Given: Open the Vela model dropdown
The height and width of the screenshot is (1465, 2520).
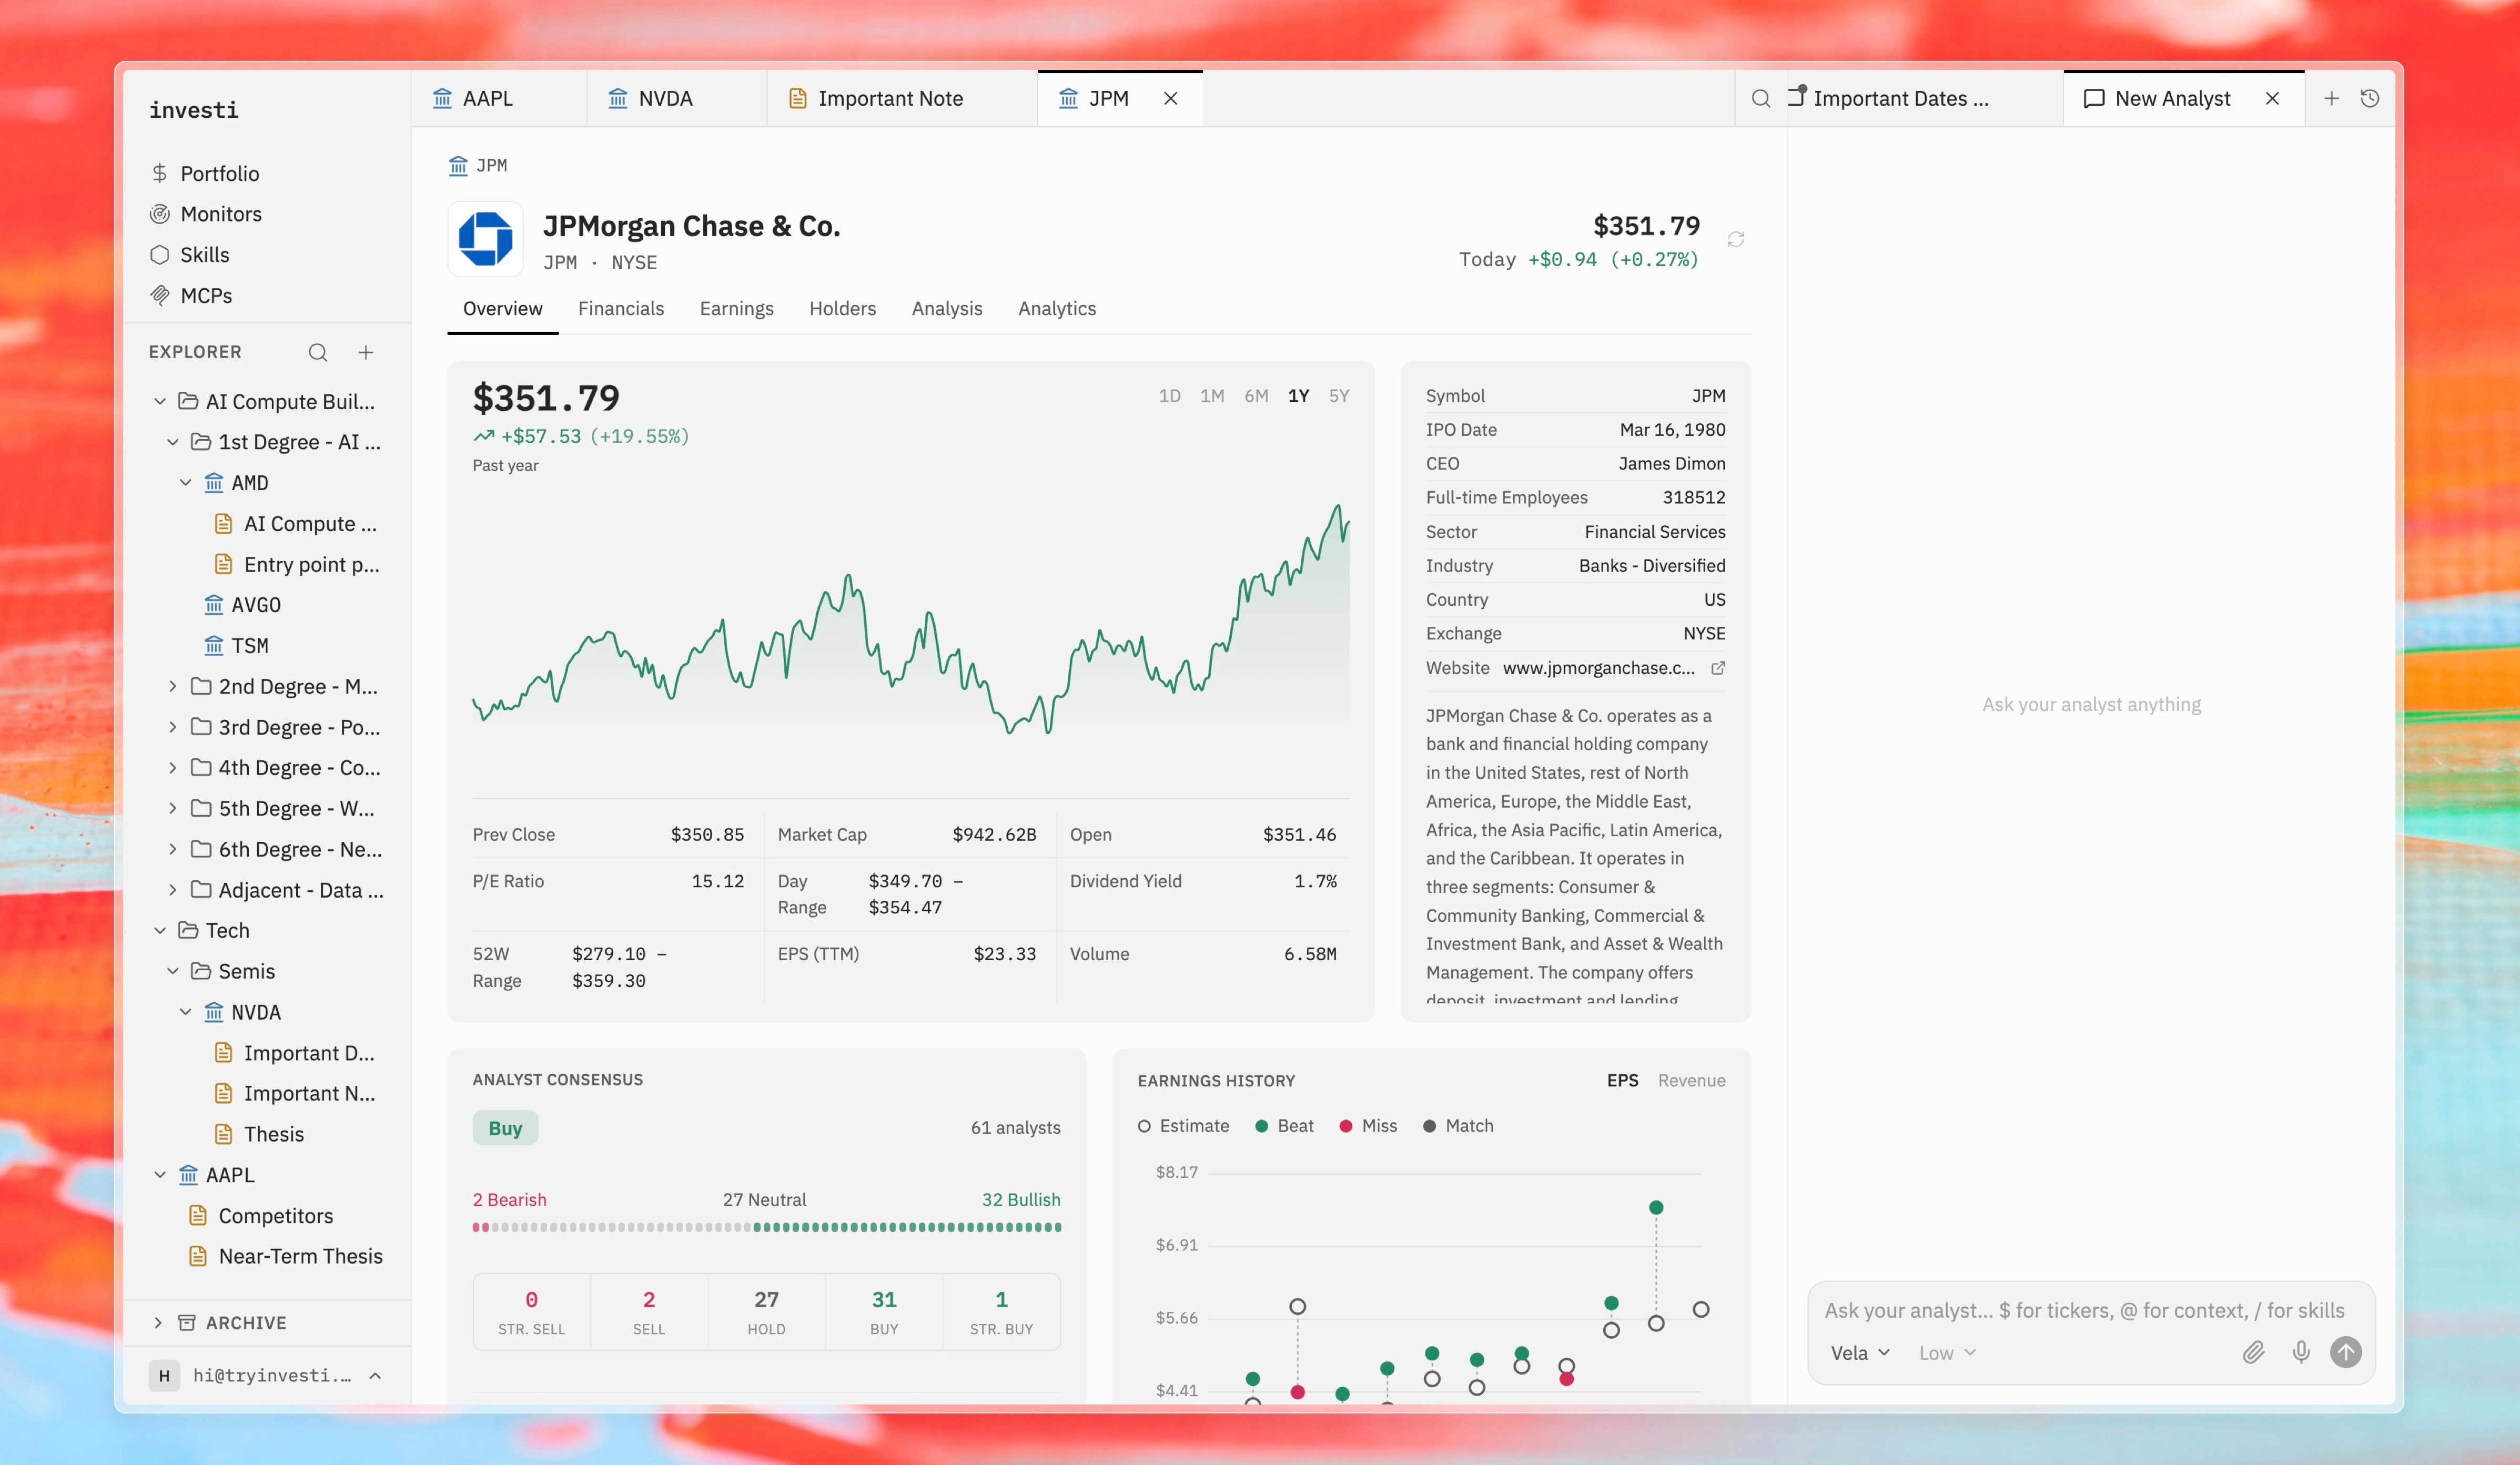Looking at the screenshot, I should 1859,1352.
